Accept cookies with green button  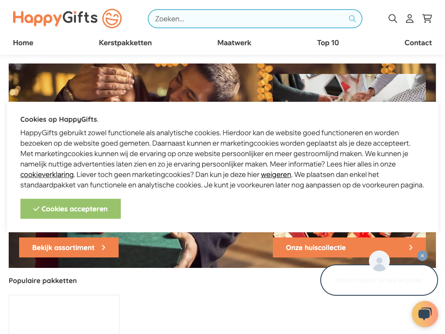[x=71, y=209]
